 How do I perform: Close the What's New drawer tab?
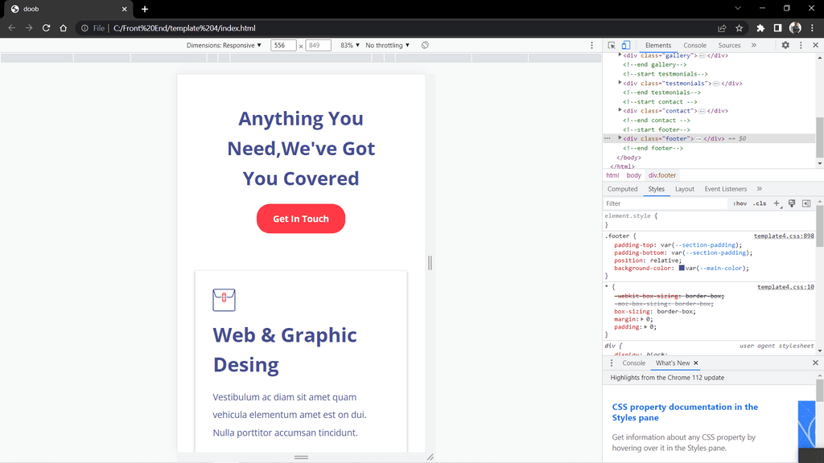click(x=696, y=363)
